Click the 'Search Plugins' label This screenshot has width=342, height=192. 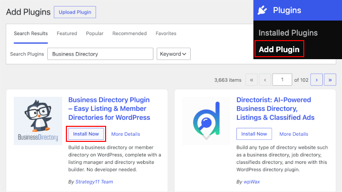click(x=27, y=54)
